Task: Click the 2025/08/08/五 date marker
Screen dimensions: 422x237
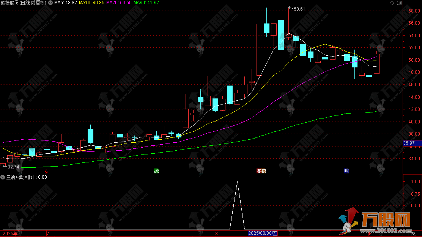Action: 262,233
